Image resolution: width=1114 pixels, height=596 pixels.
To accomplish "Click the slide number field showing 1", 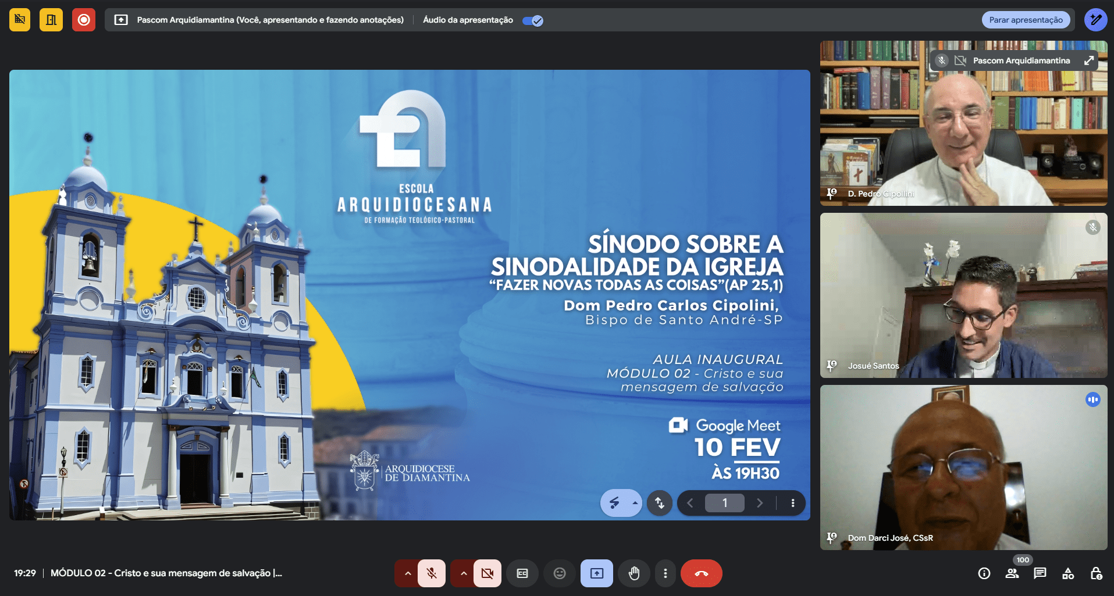I will click(725, 503).
